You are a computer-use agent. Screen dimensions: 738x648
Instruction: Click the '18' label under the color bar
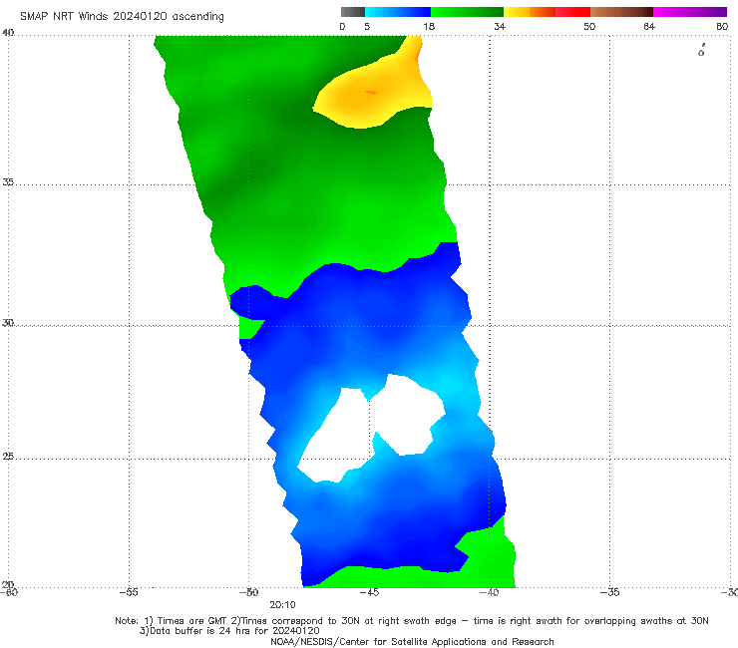click(429, 27)
